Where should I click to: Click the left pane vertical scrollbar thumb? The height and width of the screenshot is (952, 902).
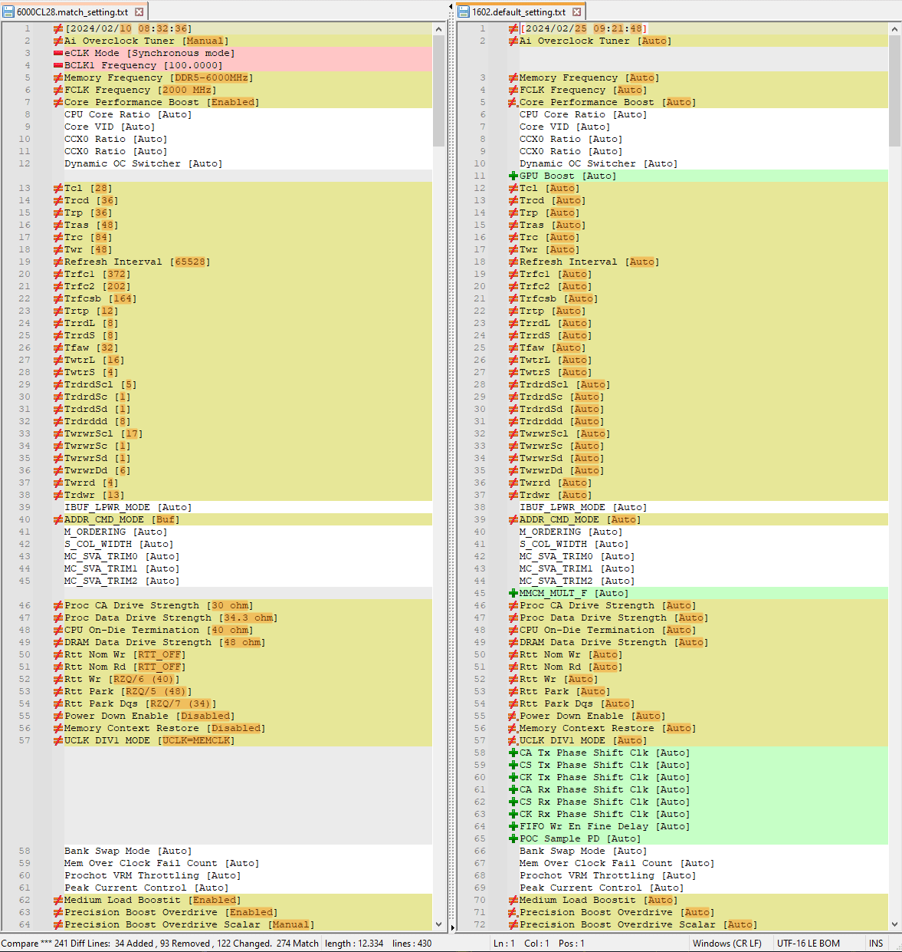pyautogui.click(x=439, y=91)
